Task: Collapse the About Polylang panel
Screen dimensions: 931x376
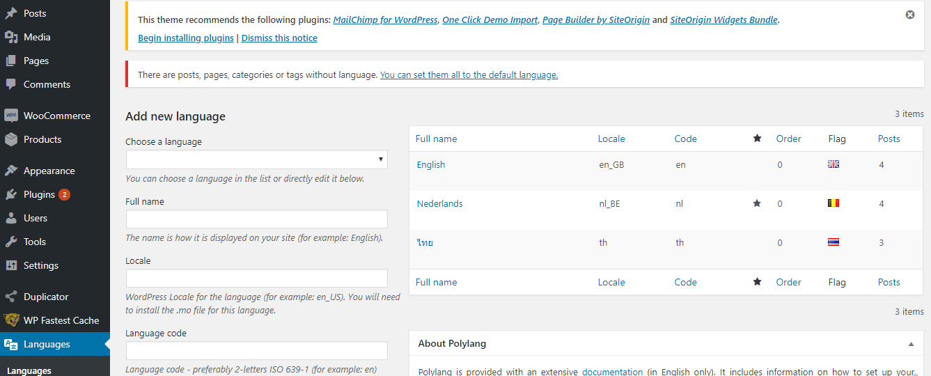Action: pos(911,344)
